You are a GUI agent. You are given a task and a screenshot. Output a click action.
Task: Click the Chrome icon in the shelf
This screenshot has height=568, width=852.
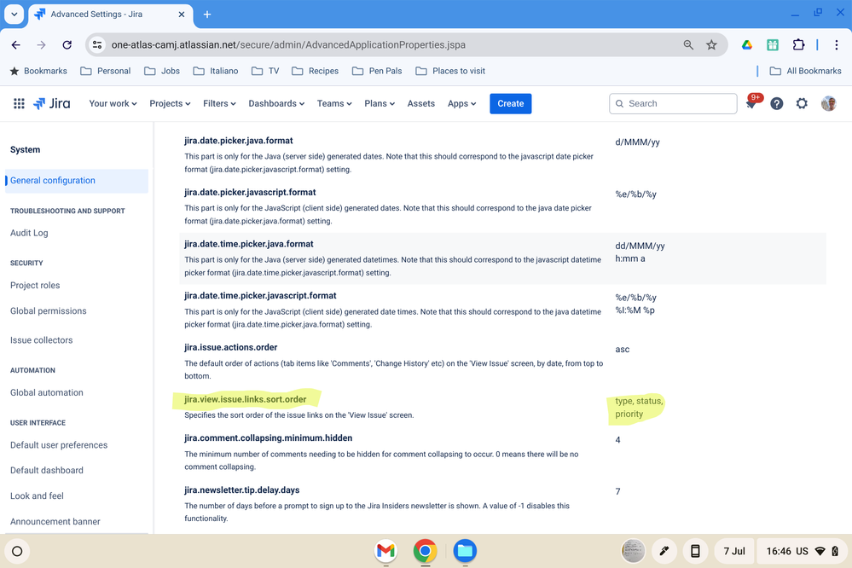point(425,551)
